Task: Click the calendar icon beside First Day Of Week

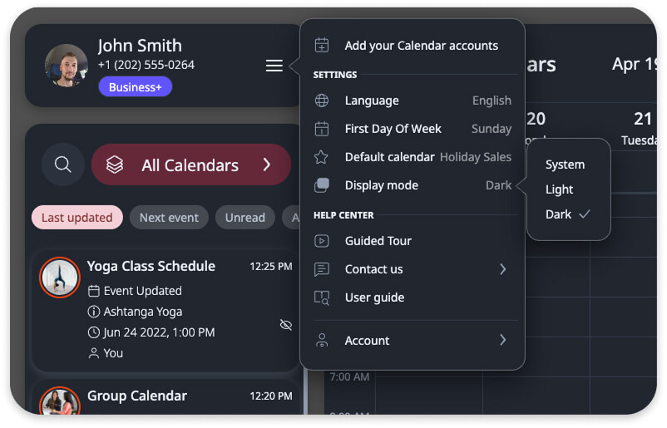Action: 322,128
